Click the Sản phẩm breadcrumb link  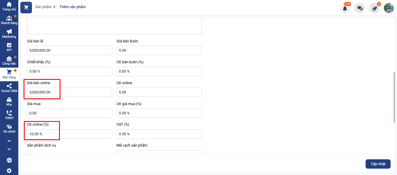coord(43,7)
